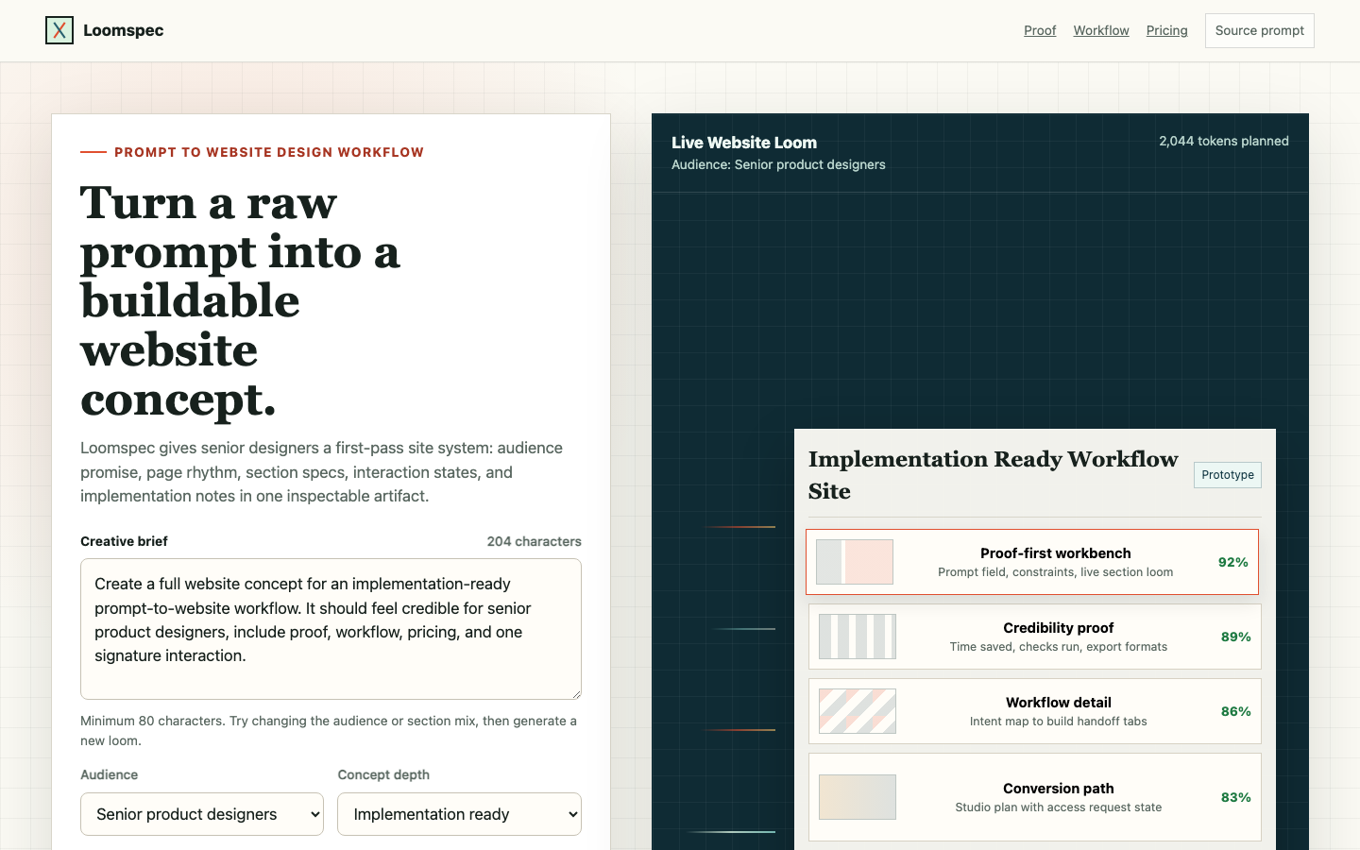Grab the textarea resize handle
Screen dimensions: 1360x850
coord(575,693)
